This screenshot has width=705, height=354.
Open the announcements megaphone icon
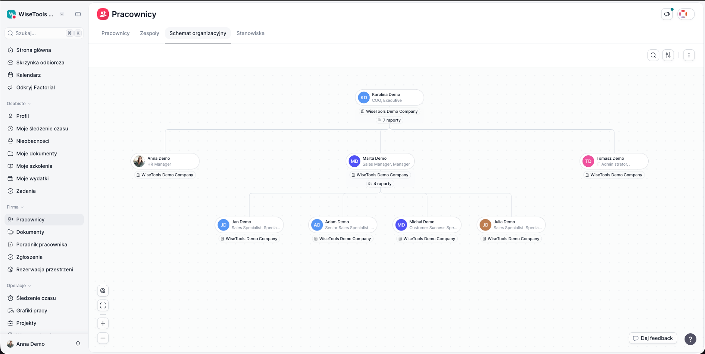point(667,14)
